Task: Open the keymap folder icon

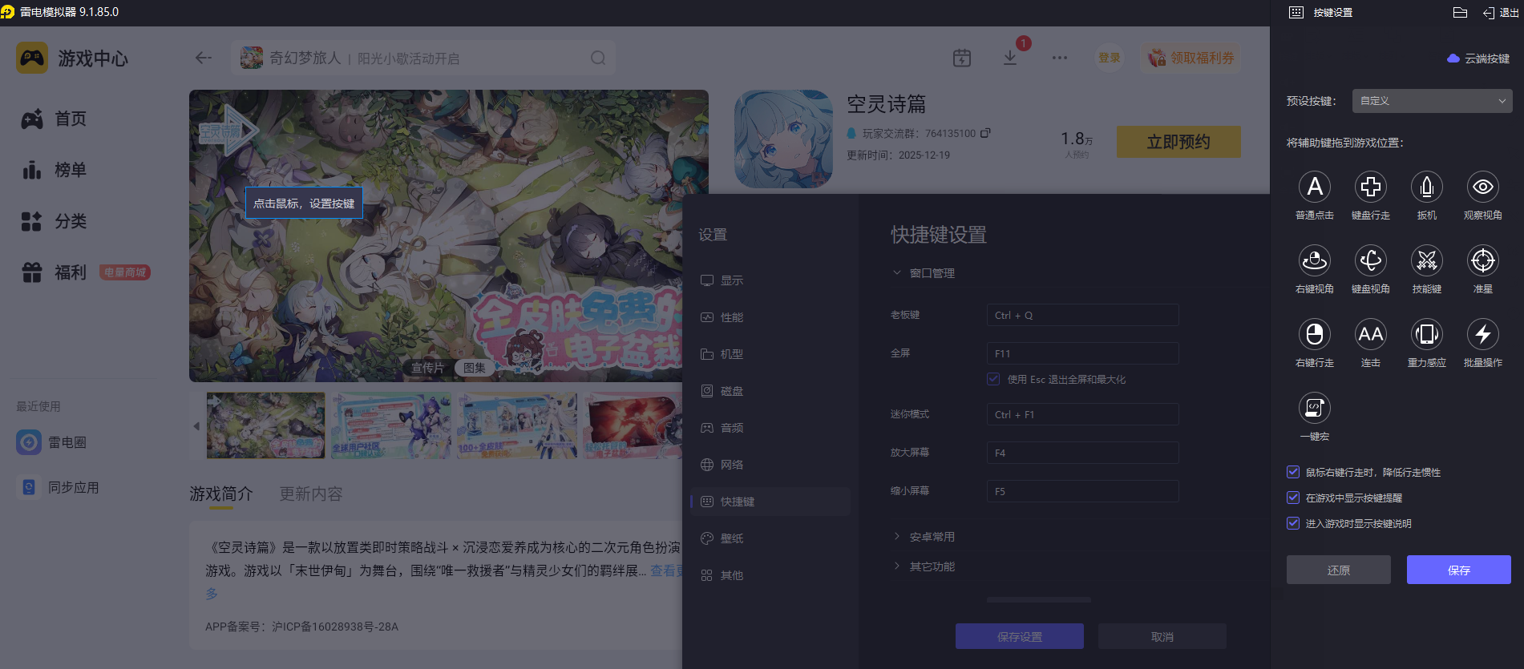Action: point(1460,13)
